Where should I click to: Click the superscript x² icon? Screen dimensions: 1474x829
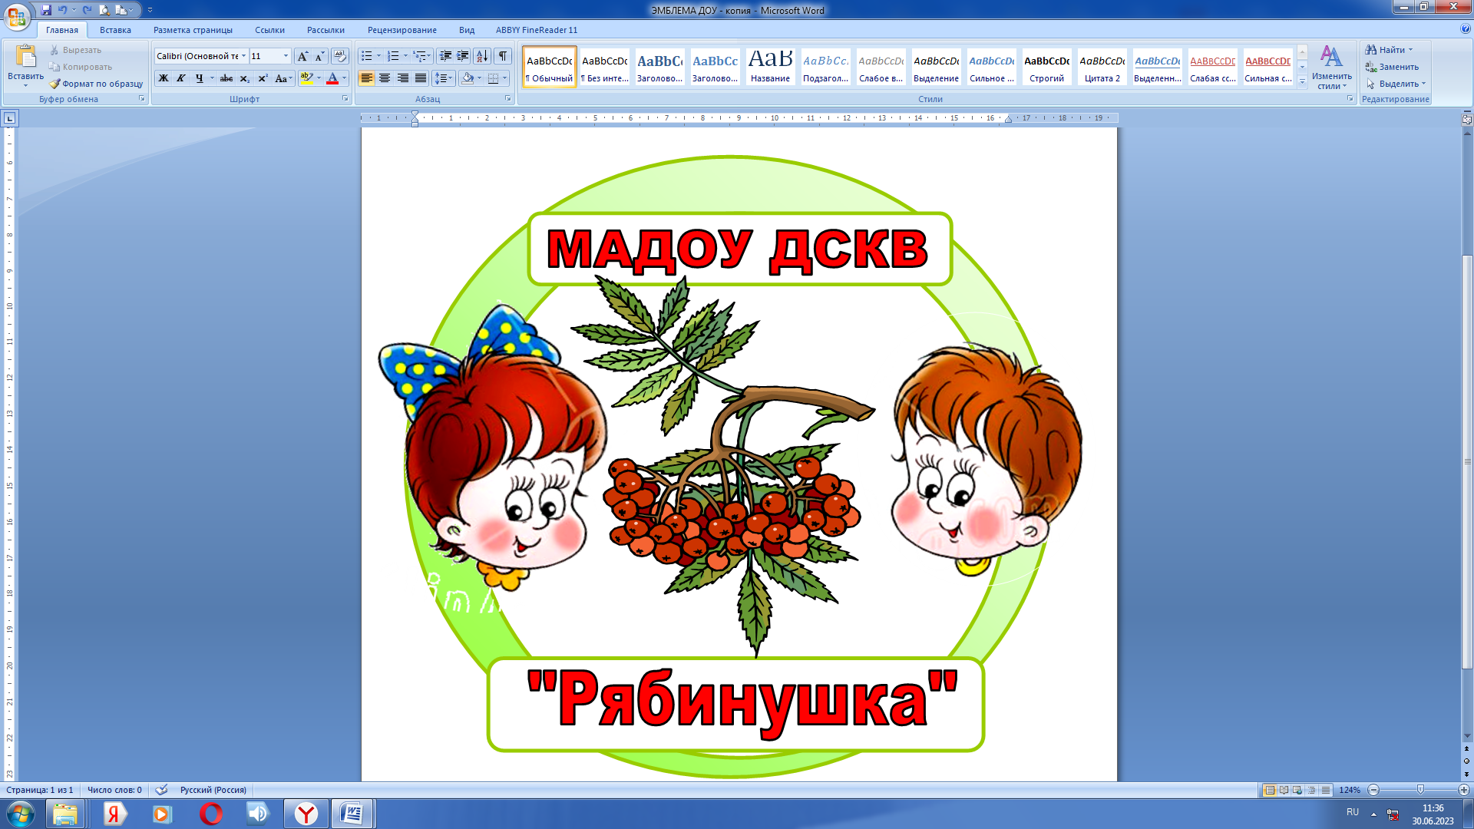tap(263, 78)
